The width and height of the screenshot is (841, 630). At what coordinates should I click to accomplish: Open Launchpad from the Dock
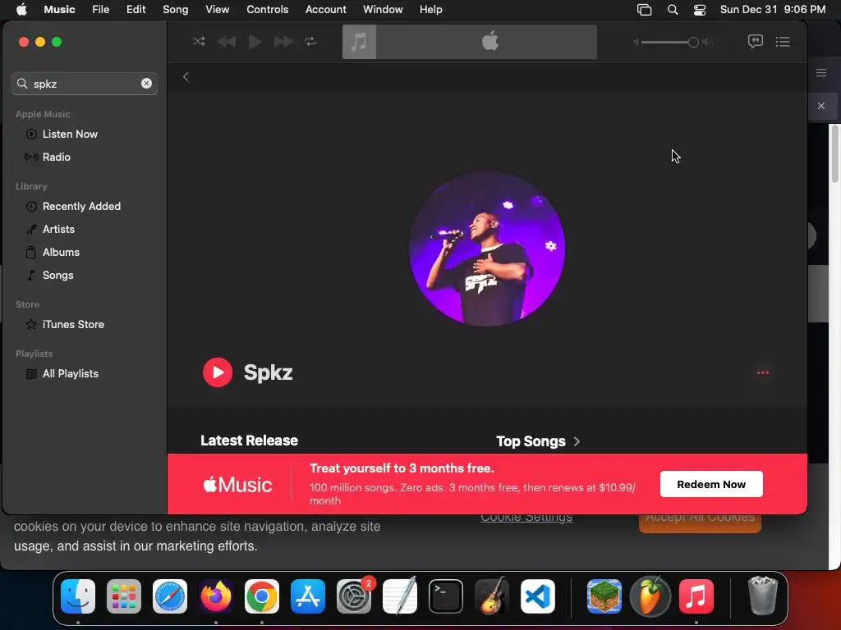[x=124, y=596]
